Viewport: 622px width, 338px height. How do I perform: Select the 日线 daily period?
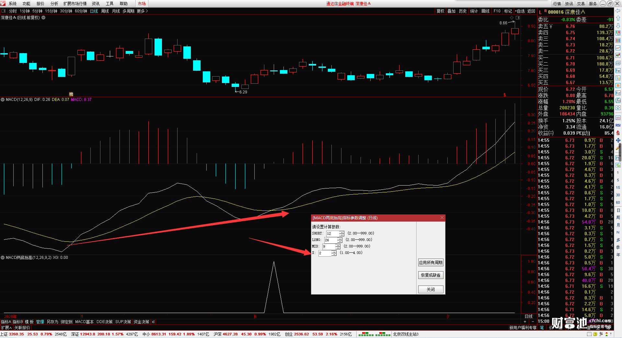tap(94, 11)
